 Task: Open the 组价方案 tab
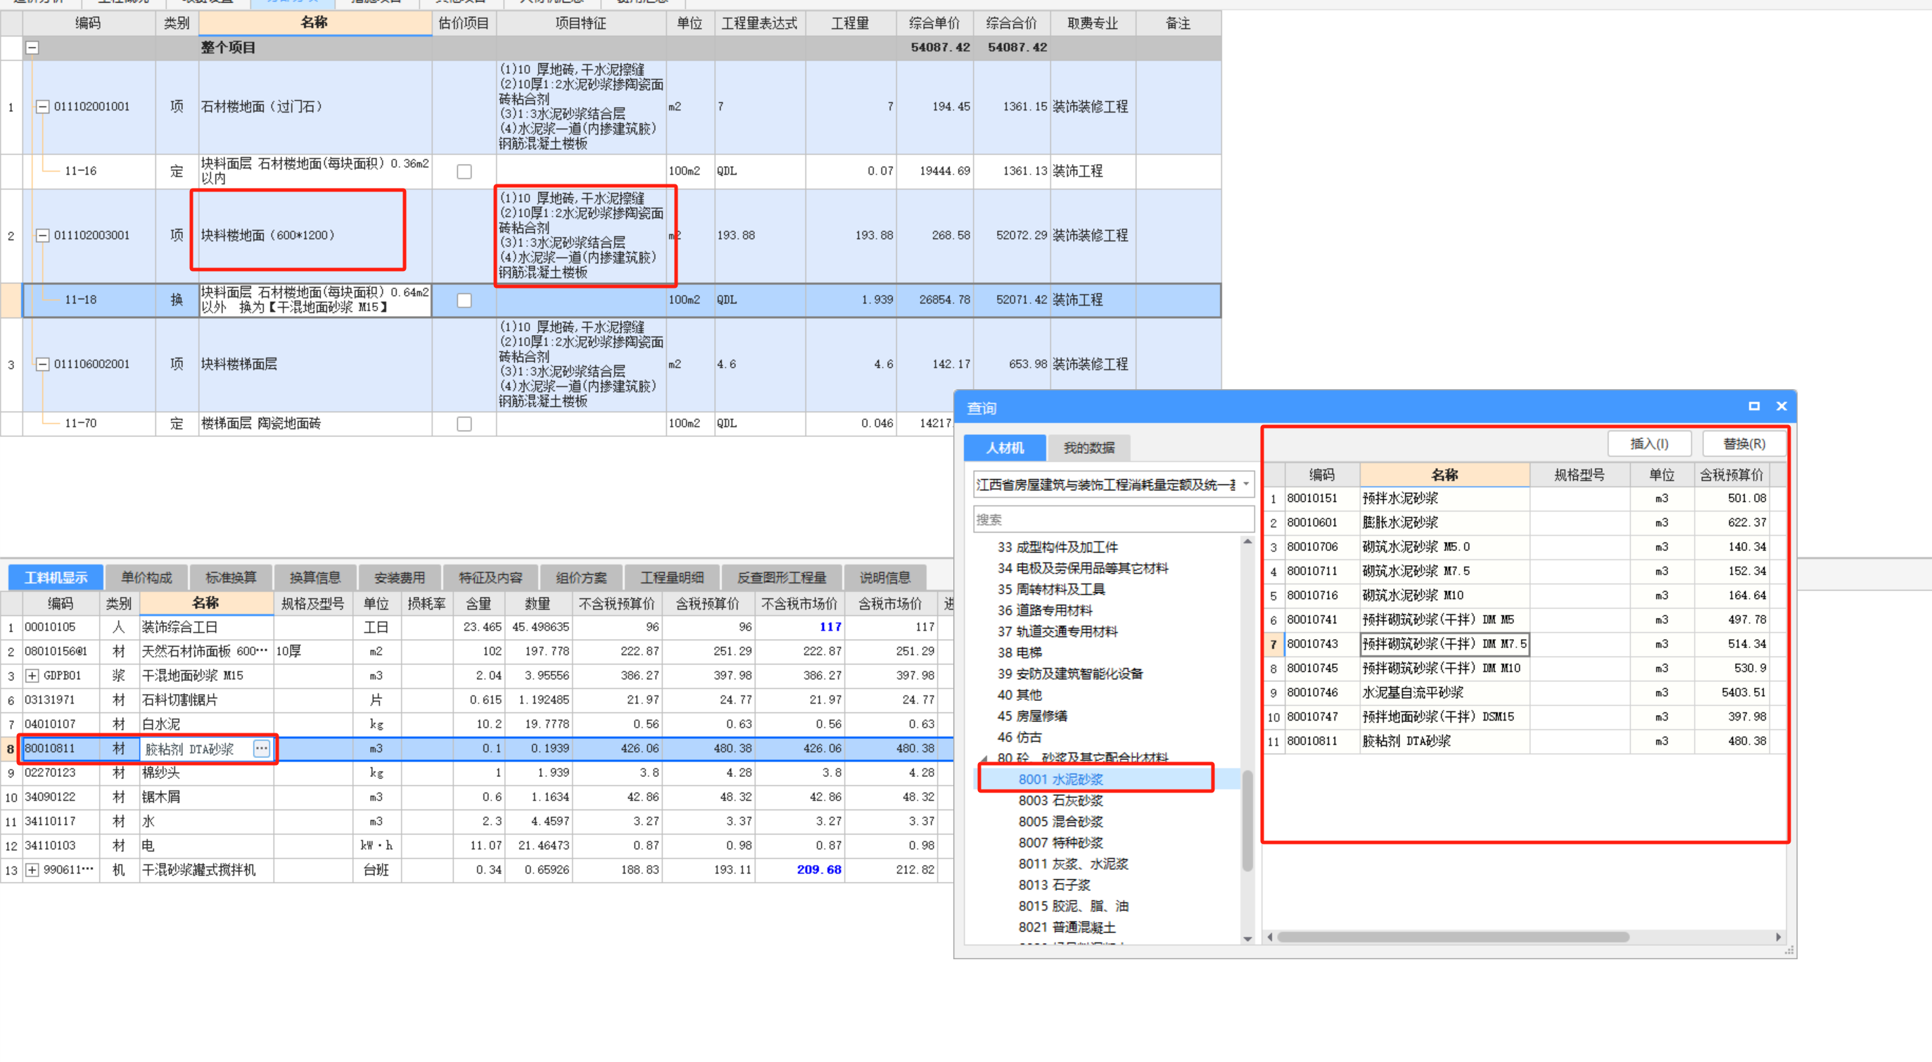pyautogui.click(x=581, y=578)
